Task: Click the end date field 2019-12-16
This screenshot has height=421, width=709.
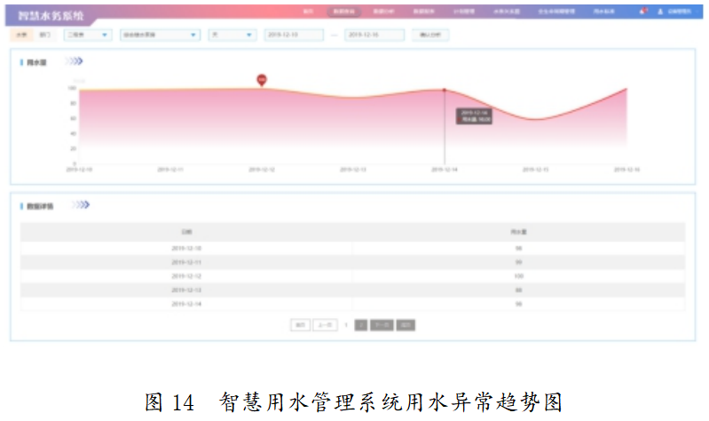Action: 374,35
